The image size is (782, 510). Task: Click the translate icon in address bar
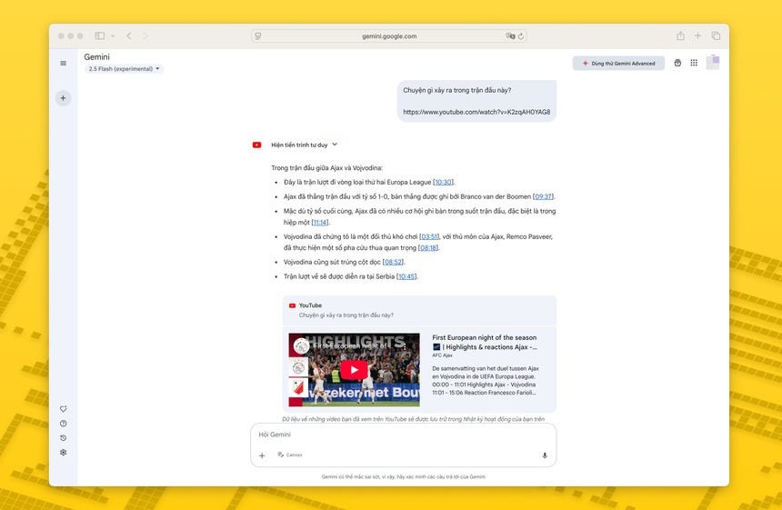click(x=510, y=35)
